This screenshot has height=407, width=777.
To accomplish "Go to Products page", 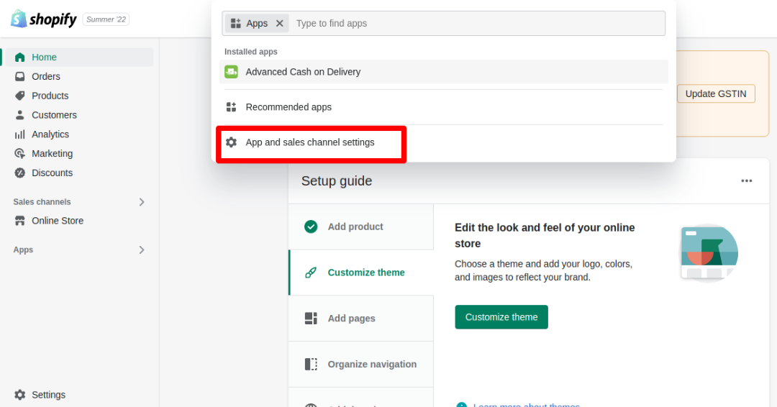I will [x=78, y=96].
